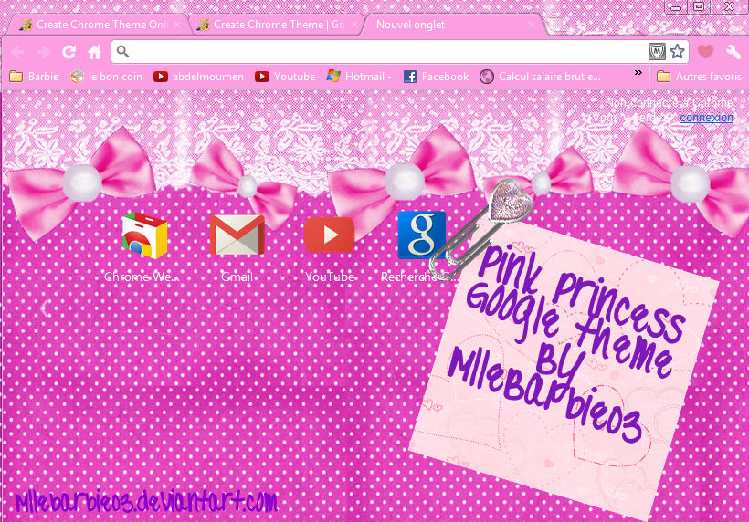Bookmark this page with star icon
The width and height of the screenshot is (749, 522).
coord(678,51)
